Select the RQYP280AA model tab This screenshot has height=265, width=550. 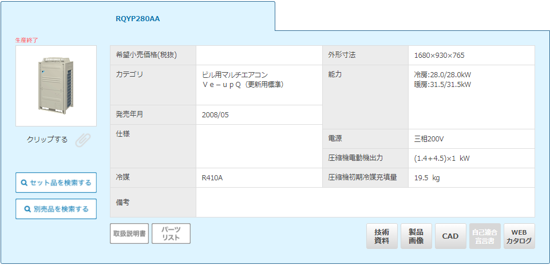tap(138, 19)
